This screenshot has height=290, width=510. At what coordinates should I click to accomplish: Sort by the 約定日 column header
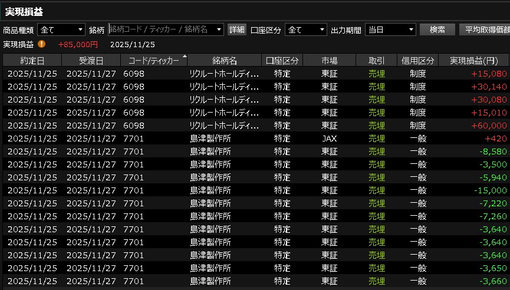[x=32, y=61]
